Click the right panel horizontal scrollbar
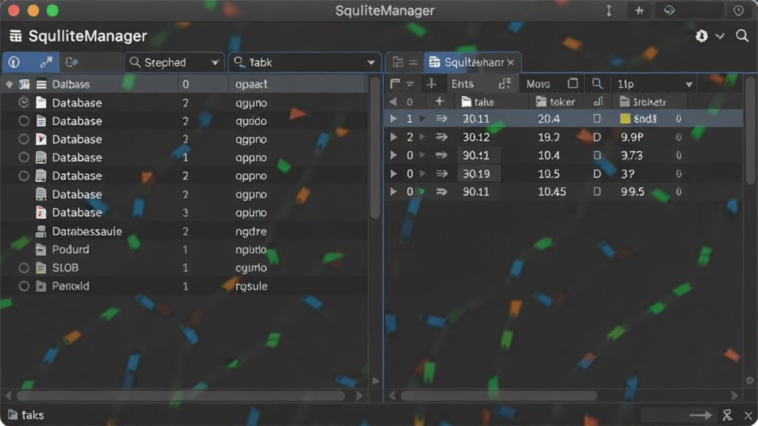Image resolution: width=758 pixels, height=426 pixels. click(499, 396)
